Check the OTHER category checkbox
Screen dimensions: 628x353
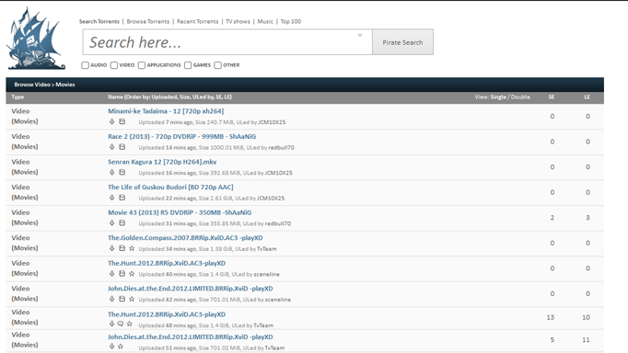(218, 65)
